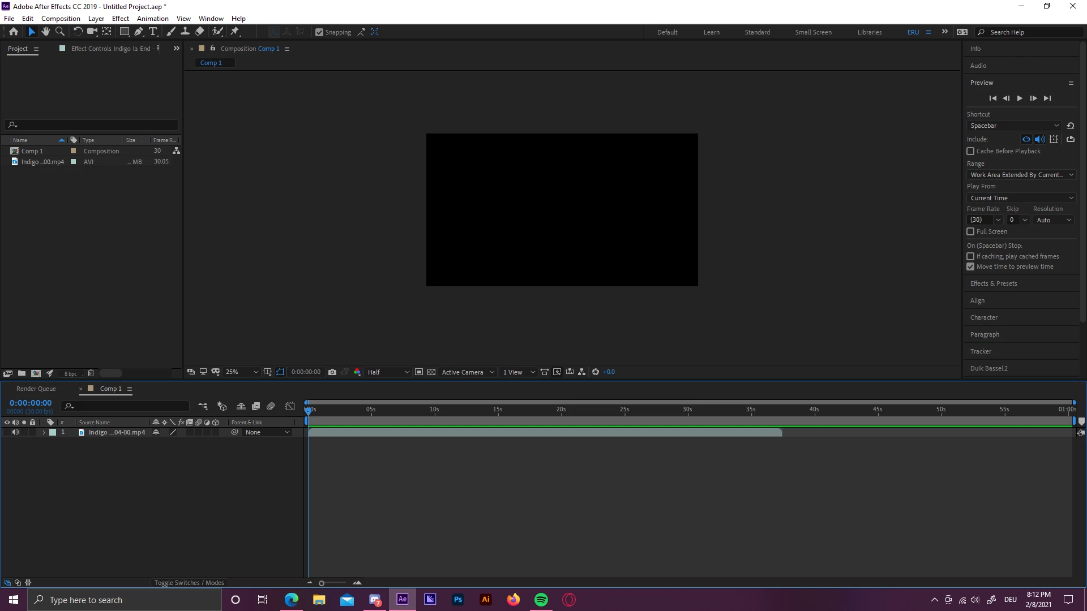Screen dimensions: 1087x611
Task: Click Toggle Switches / Modes button
Action: tap(189, 583)
